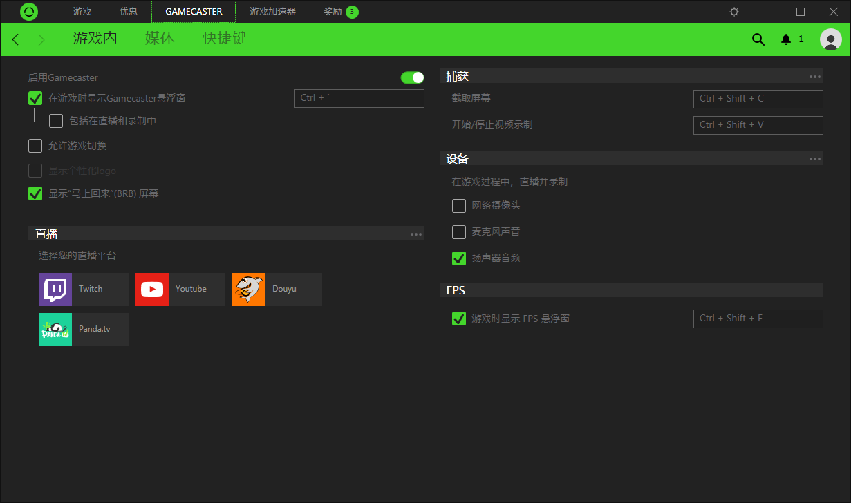Select the GAMECASTER top tab

pos(194,12)
